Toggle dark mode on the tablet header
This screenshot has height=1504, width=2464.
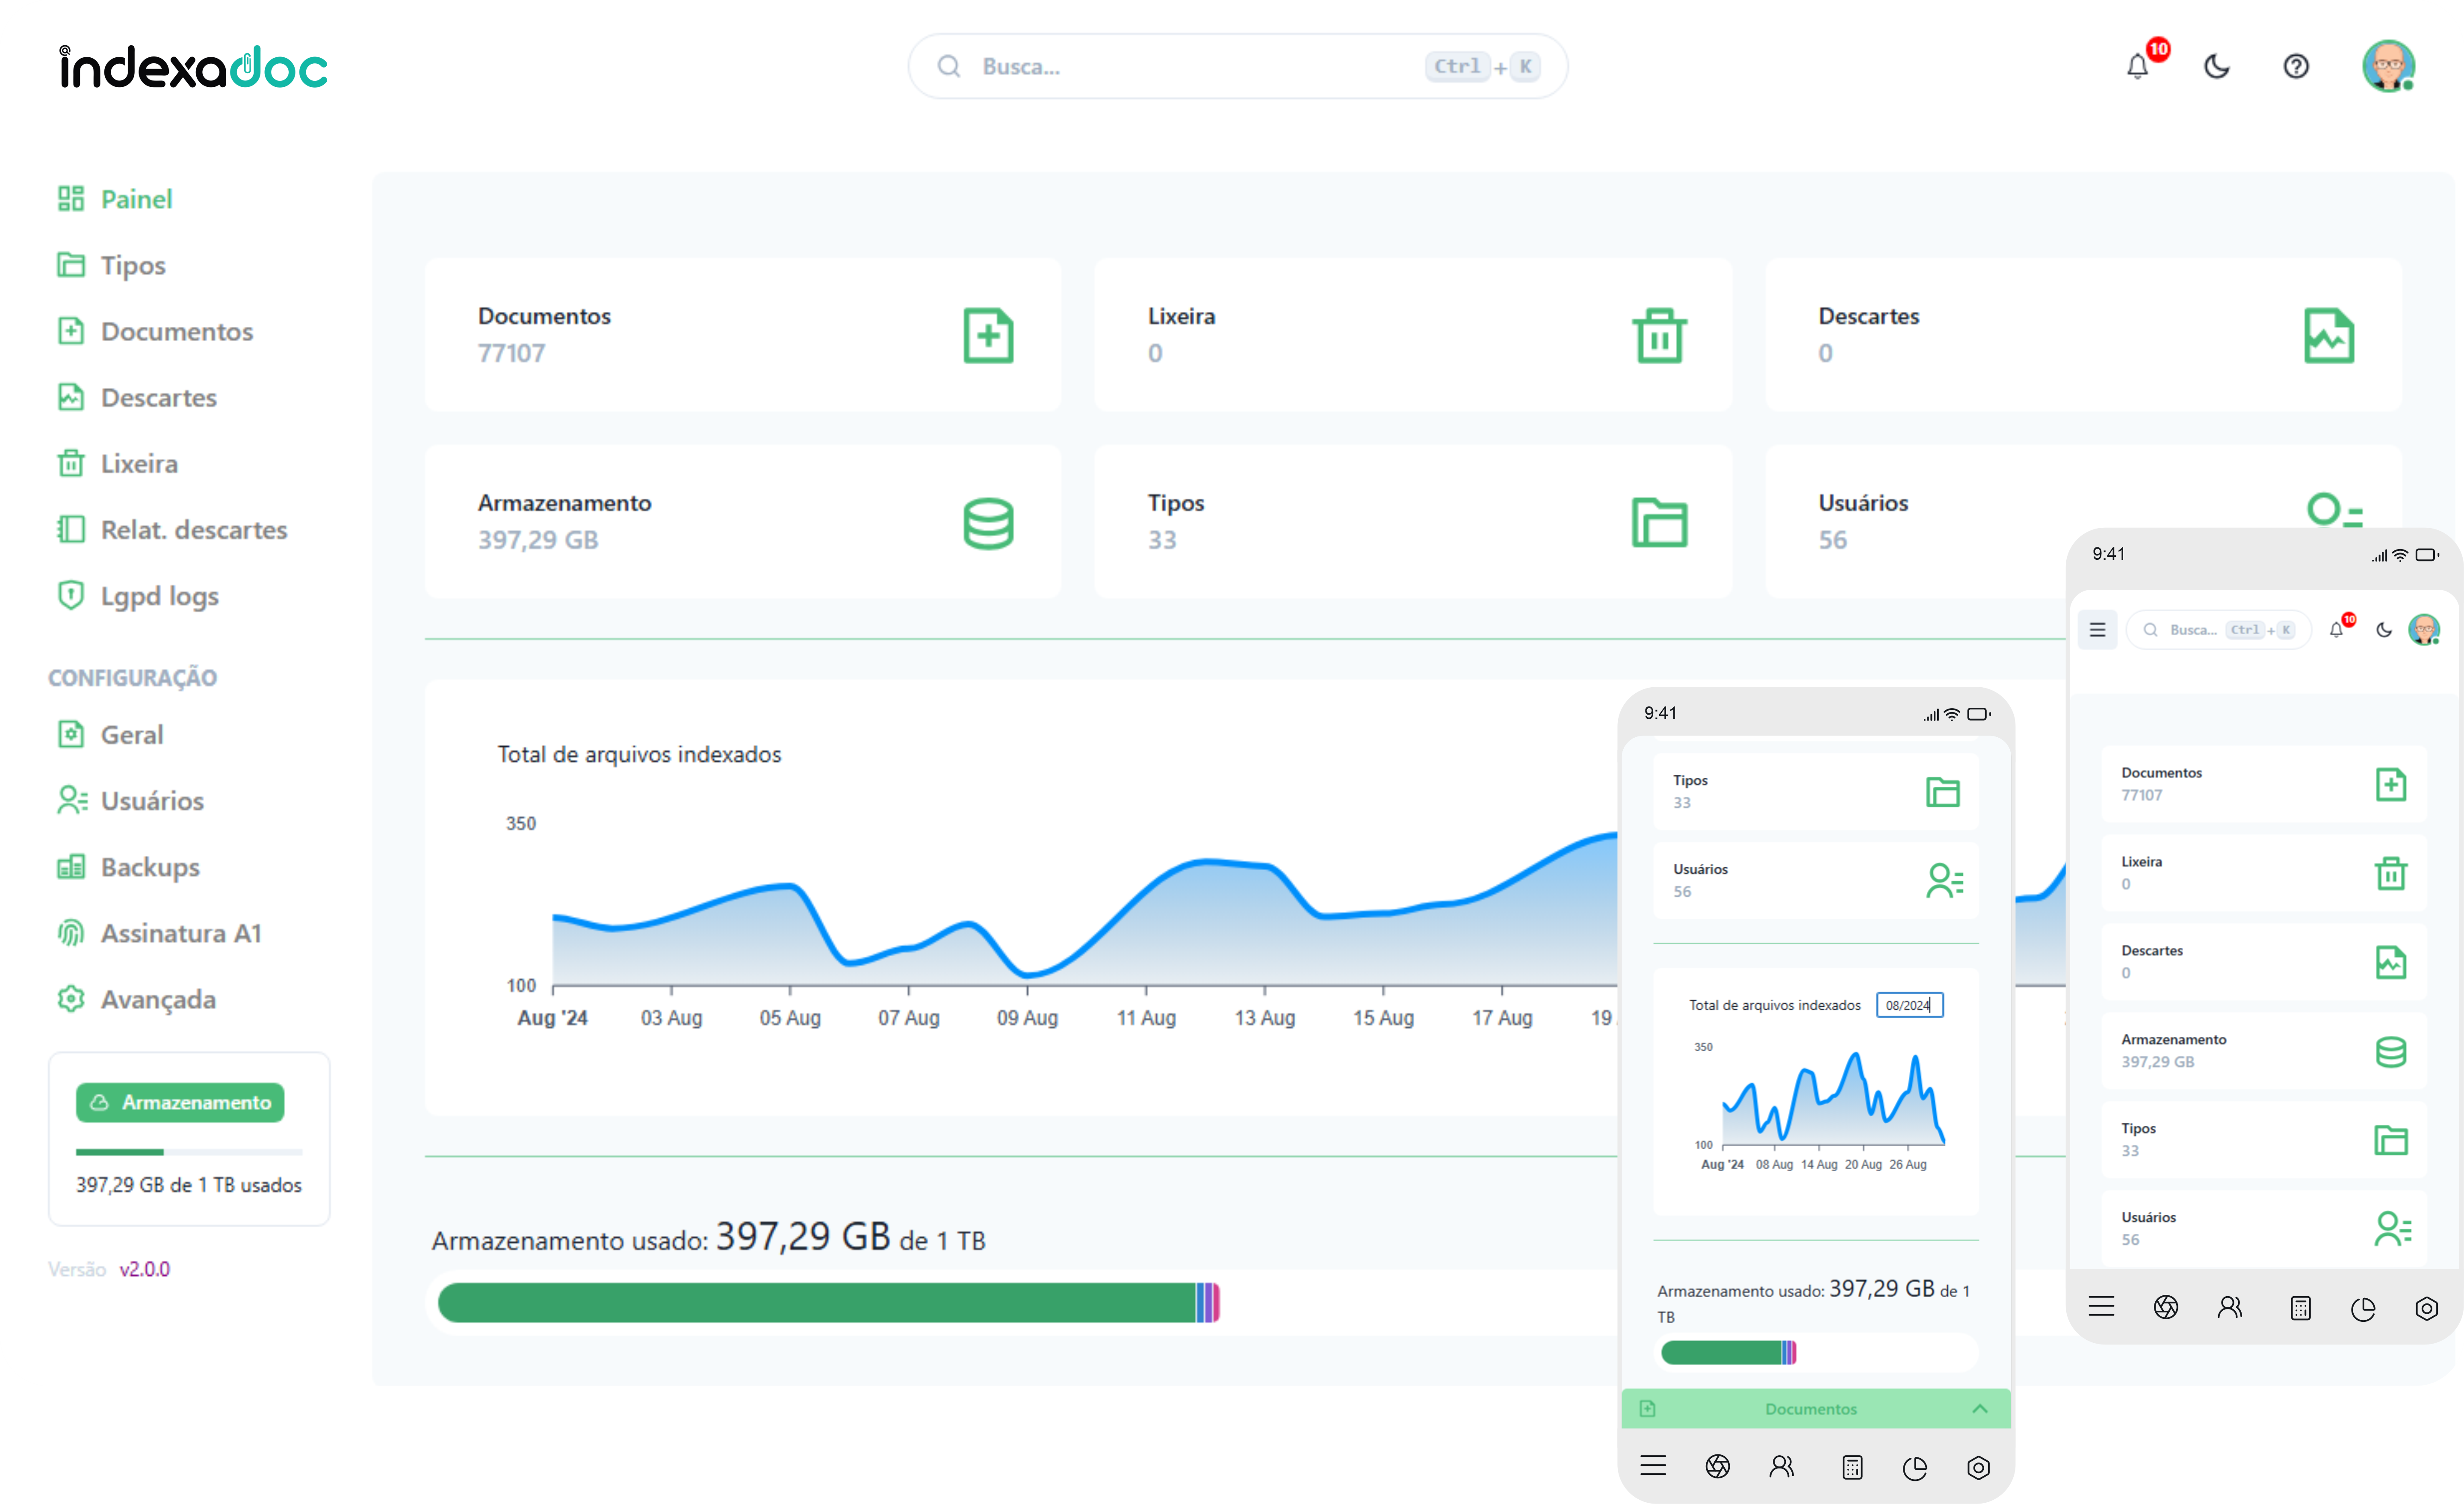click(x=2383, y=630)
